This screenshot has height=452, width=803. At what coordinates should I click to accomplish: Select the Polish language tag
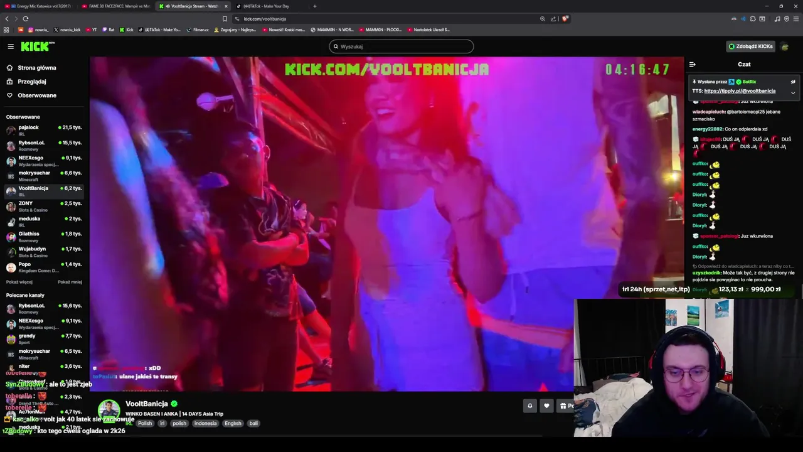coord(145,423)
